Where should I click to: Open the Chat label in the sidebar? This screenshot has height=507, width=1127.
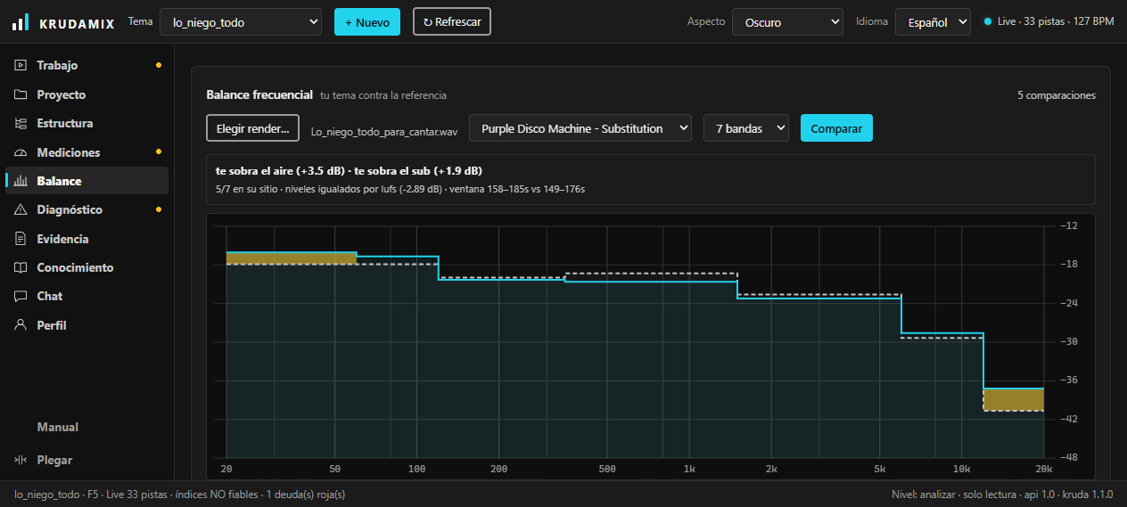point(49,296)
